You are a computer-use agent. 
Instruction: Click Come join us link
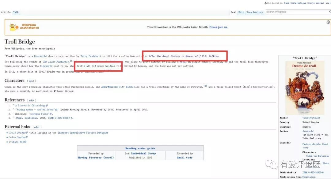[x=219, y=27]
